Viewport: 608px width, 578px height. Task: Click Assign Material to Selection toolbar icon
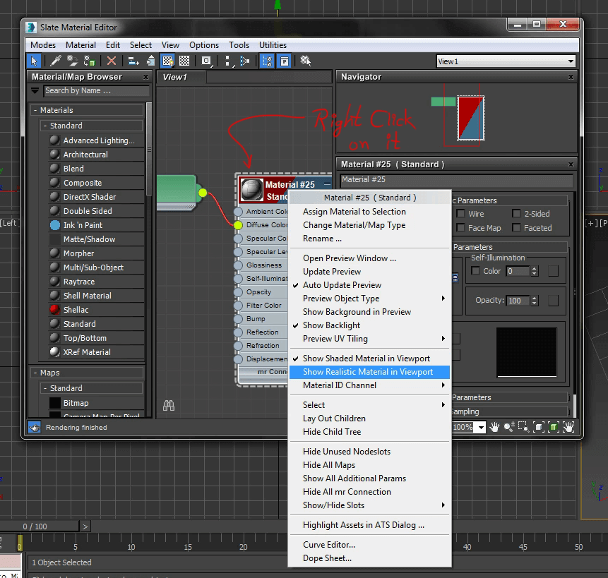pos(90,61)
